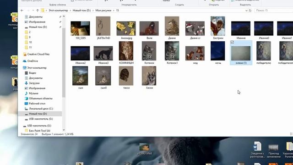The width and height of the screenshot is (293, 165).
Task: Open folder '11' in navigation pane
Action: coord(30,47)
